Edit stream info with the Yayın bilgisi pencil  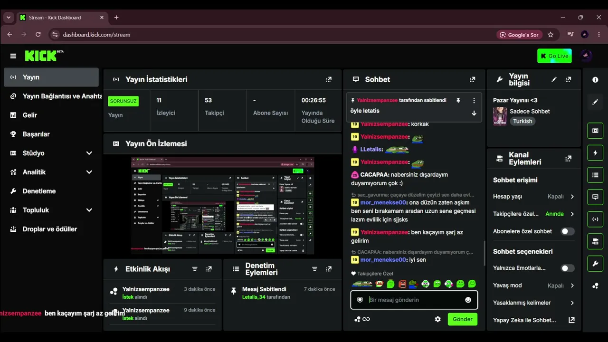tap(554, 79)
